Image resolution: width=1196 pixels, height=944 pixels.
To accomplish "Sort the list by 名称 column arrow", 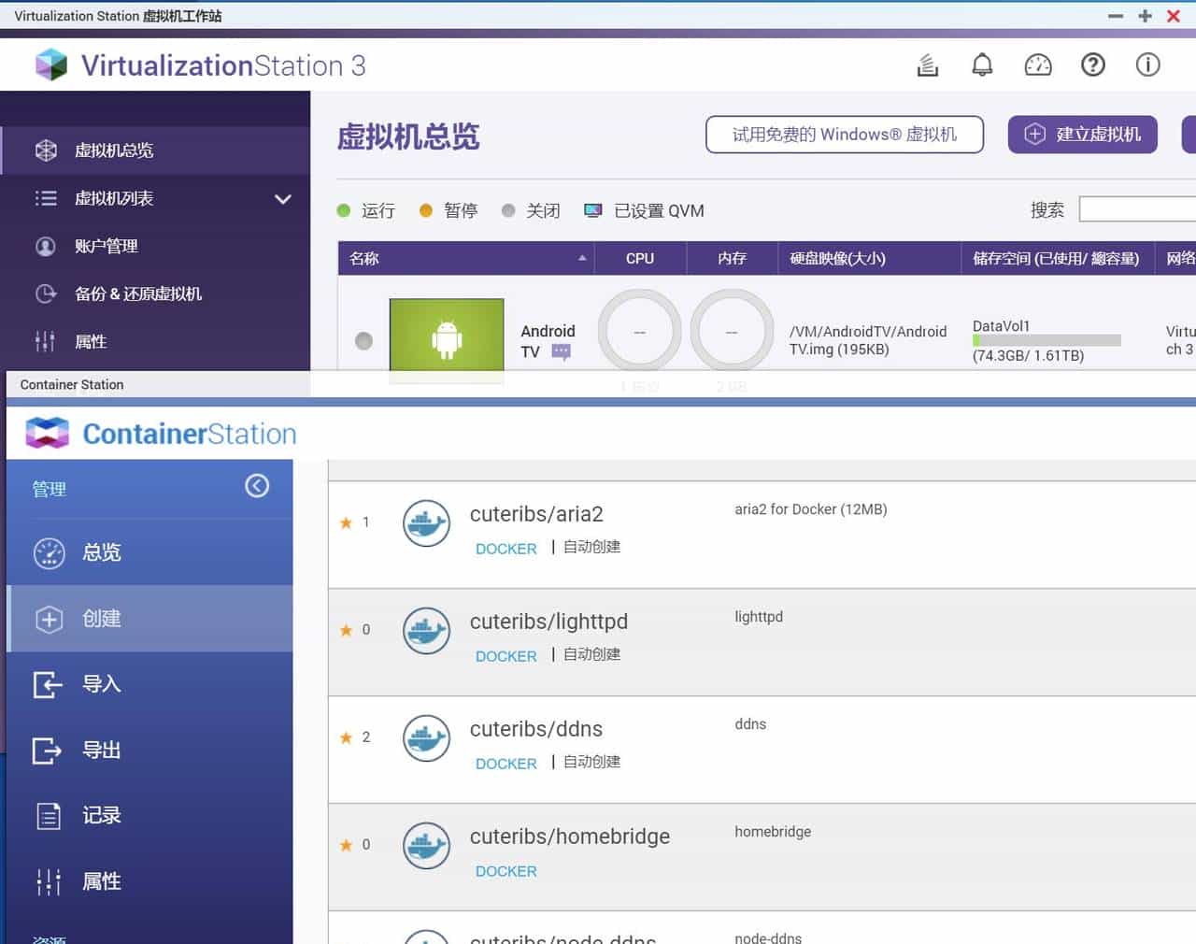I will tap(582, 259).
